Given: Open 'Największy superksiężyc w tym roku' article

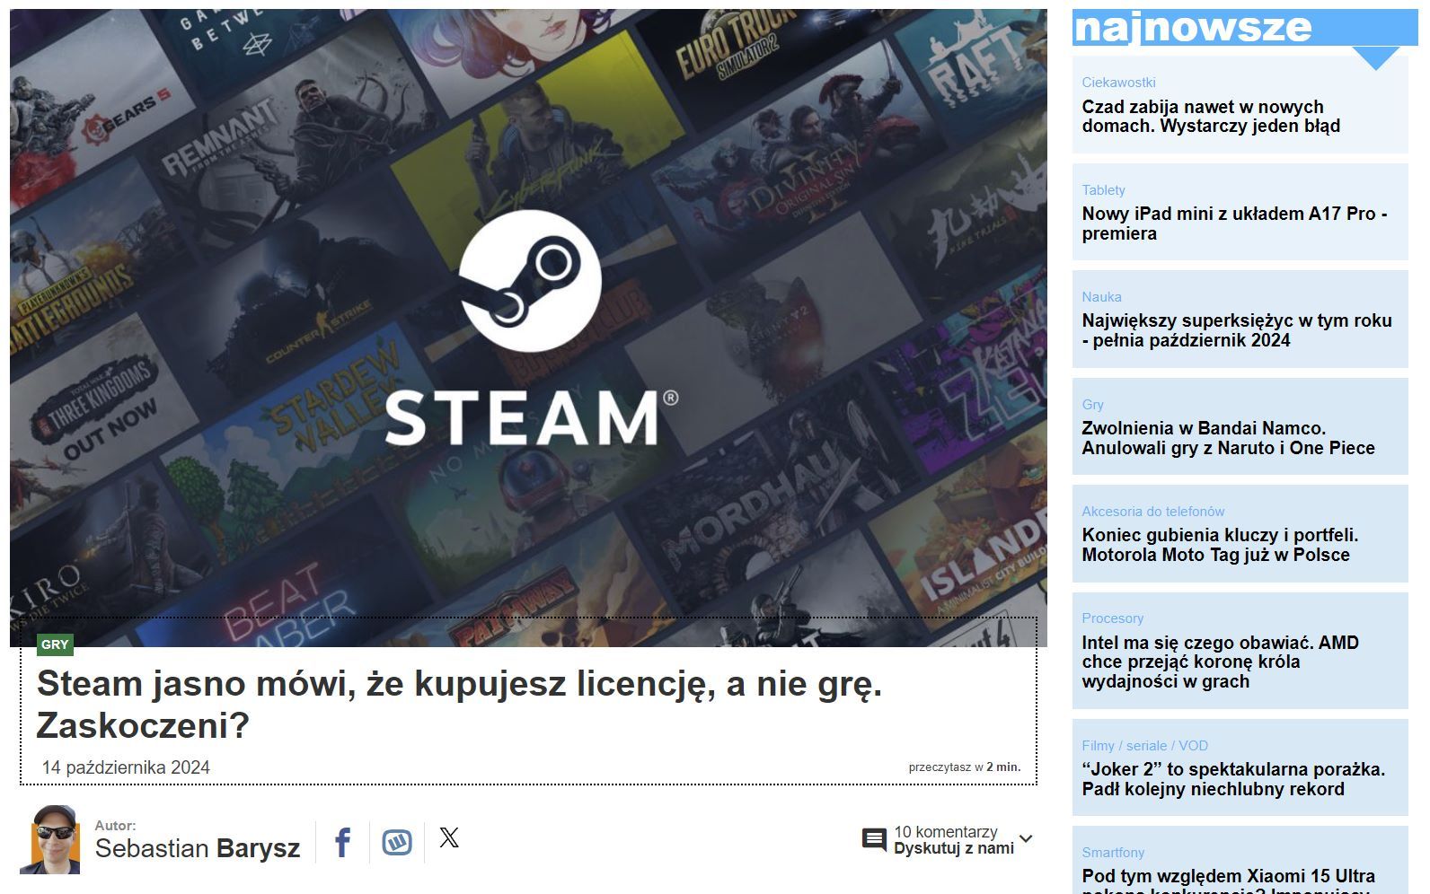Looking at the screenshot, I should coord(1237,330).
